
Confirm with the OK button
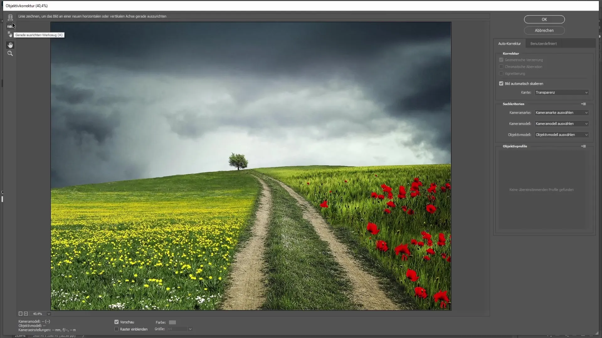coord(544,19)
